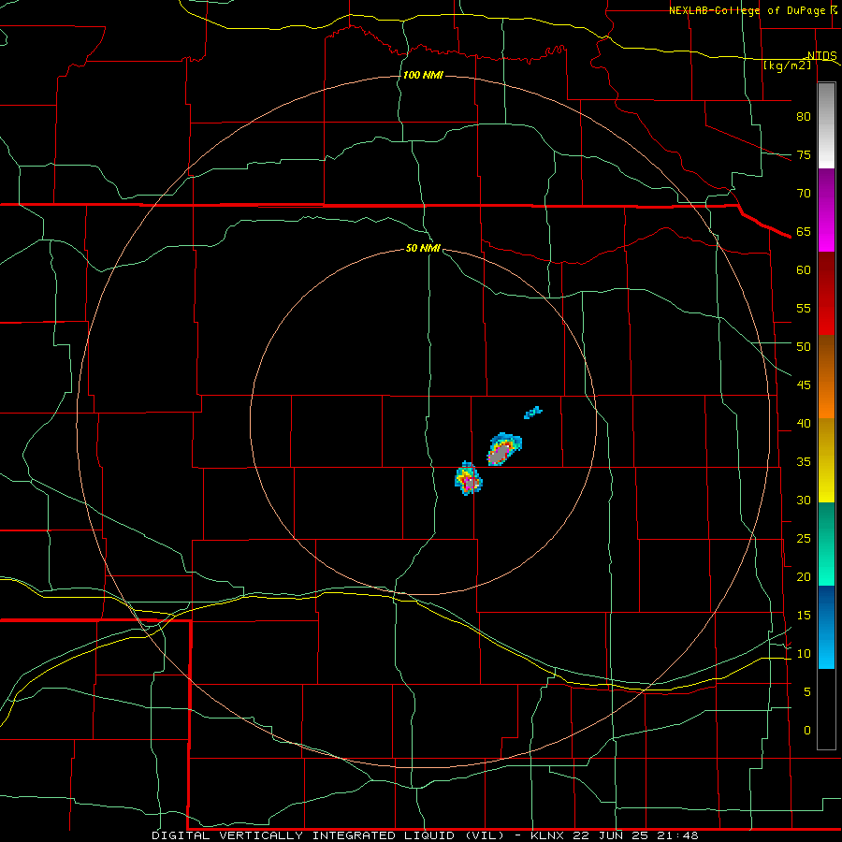The image size is (842, 842).
Task: Select the "20" value on the VIL scale
Action: [804, 576]
